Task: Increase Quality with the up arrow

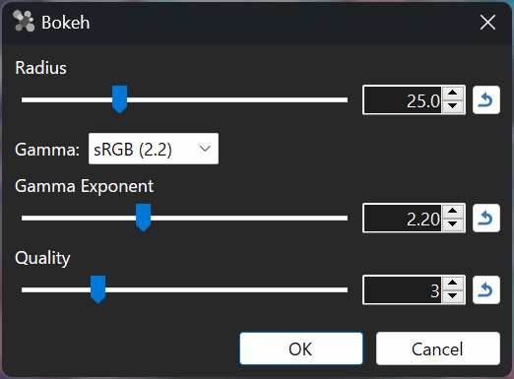Action: pos(453,284)
